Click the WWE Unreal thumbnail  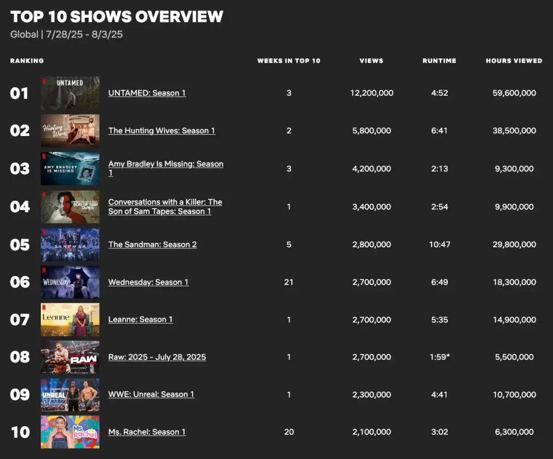[70, 395]
